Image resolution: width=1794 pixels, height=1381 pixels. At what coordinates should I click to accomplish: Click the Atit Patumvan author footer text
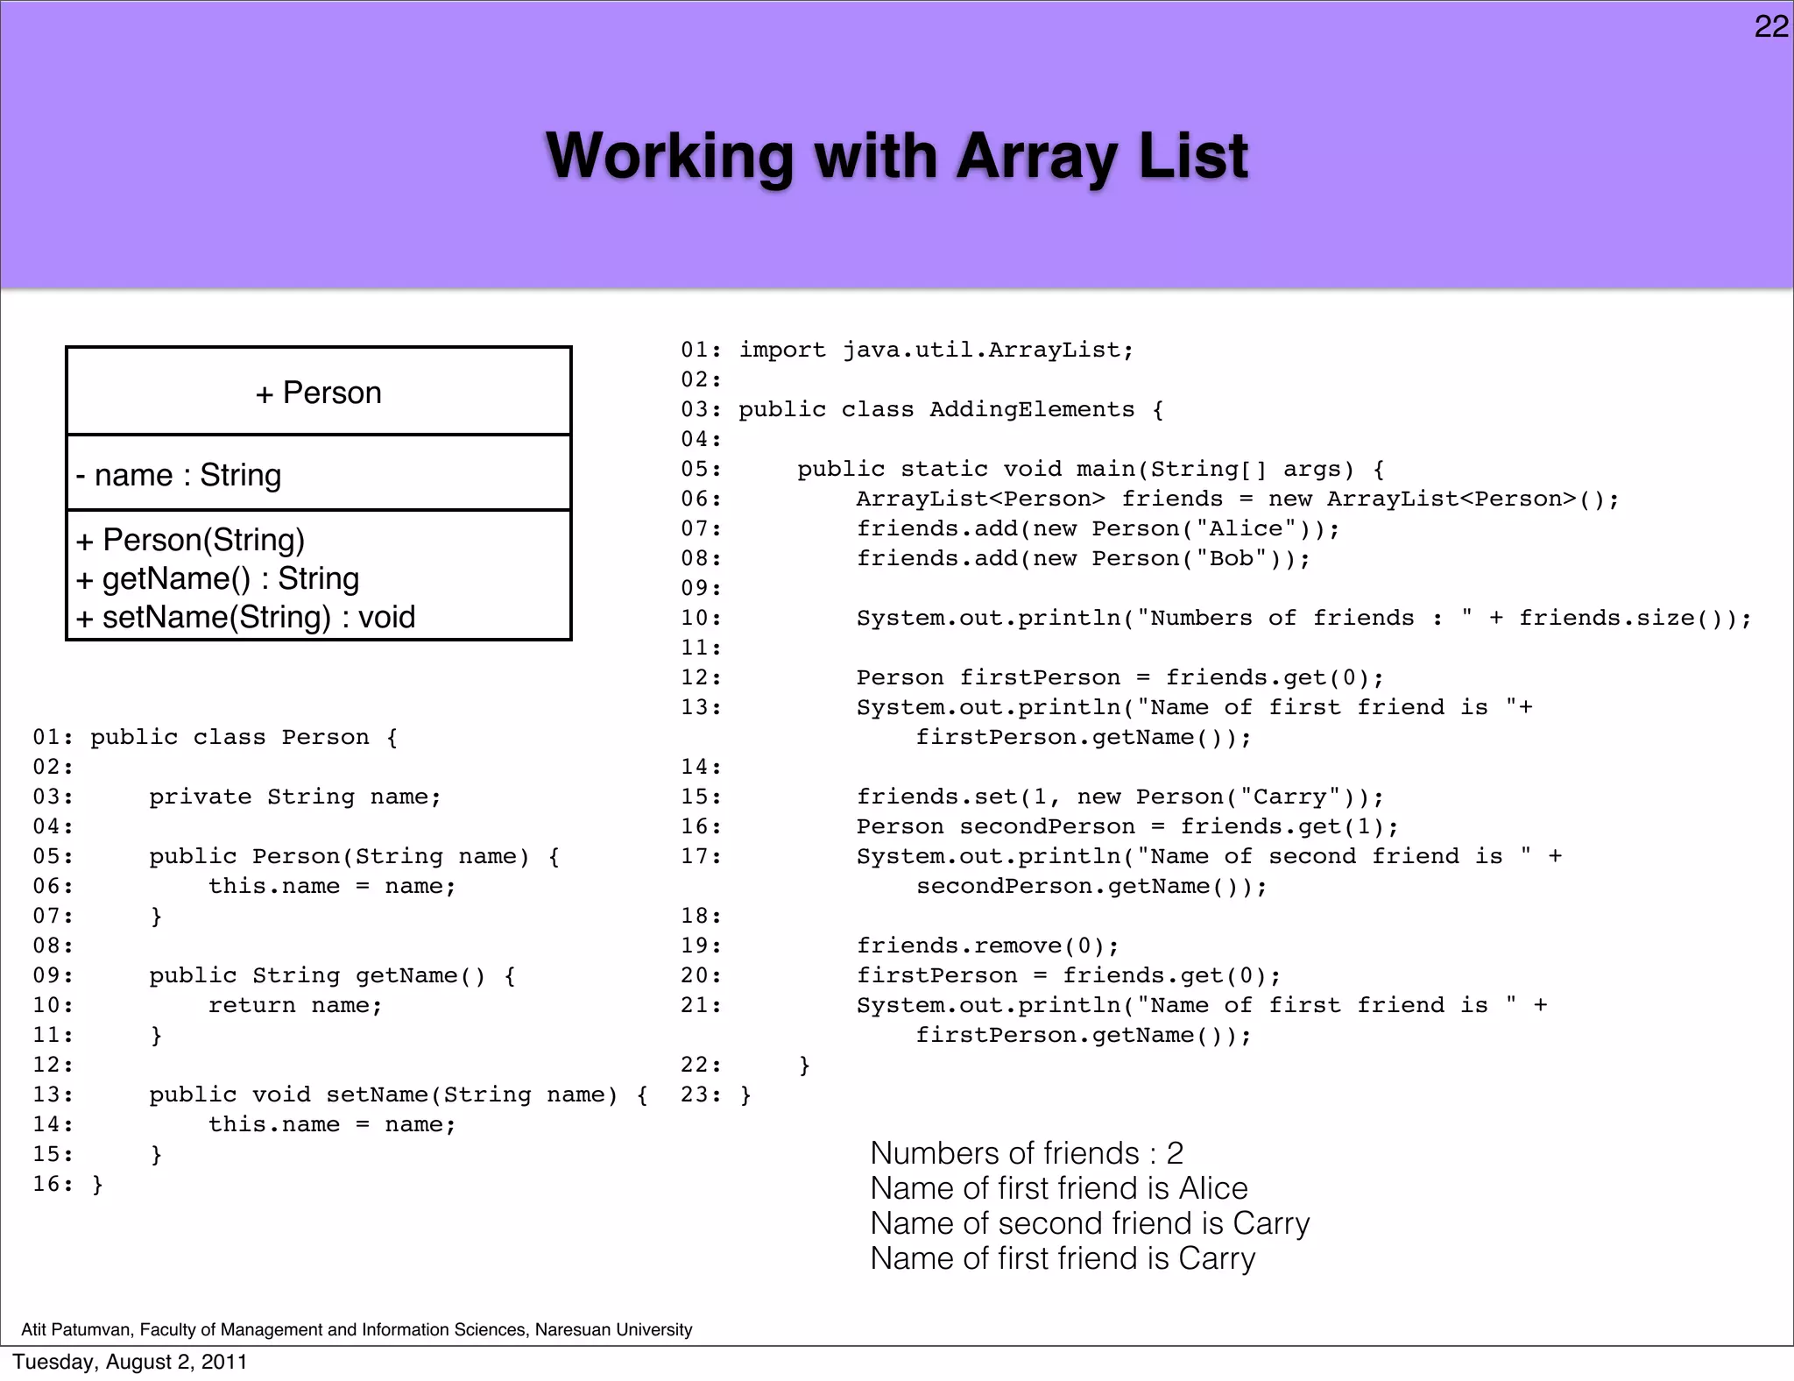coord(357,1330)
